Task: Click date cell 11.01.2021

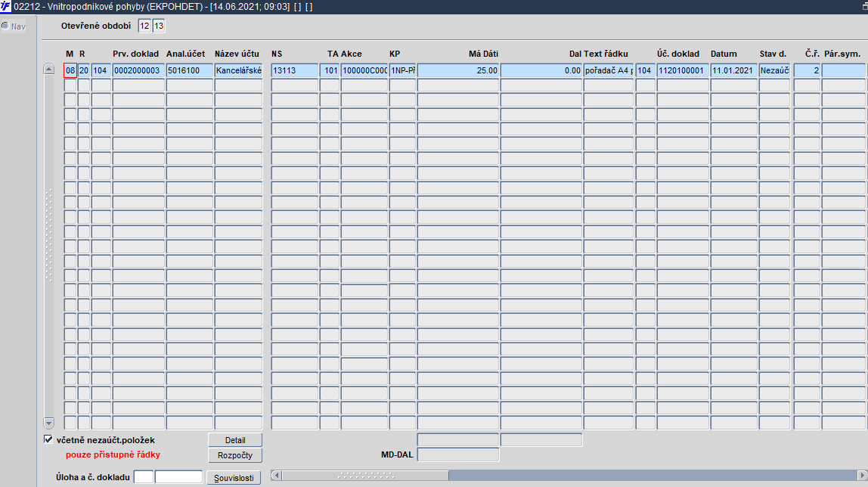Action: point(733,70)
